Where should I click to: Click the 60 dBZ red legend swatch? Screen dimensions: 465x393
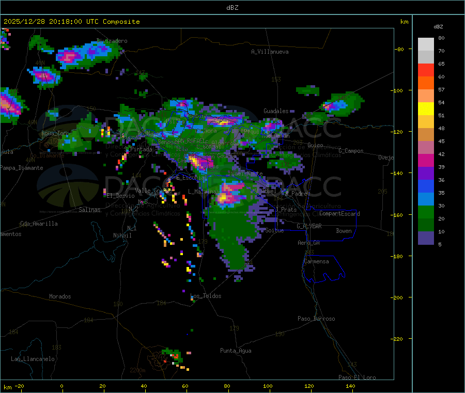426,70
